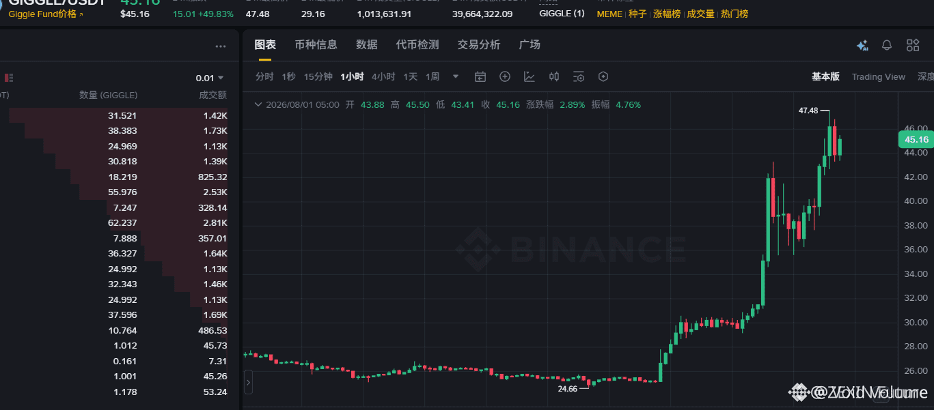934x410 pixels.
Task: Click the date range calendar icon
Action: 480,76
